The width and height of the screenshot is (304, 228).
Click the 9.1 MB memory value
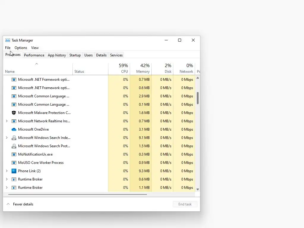[144, 138]
